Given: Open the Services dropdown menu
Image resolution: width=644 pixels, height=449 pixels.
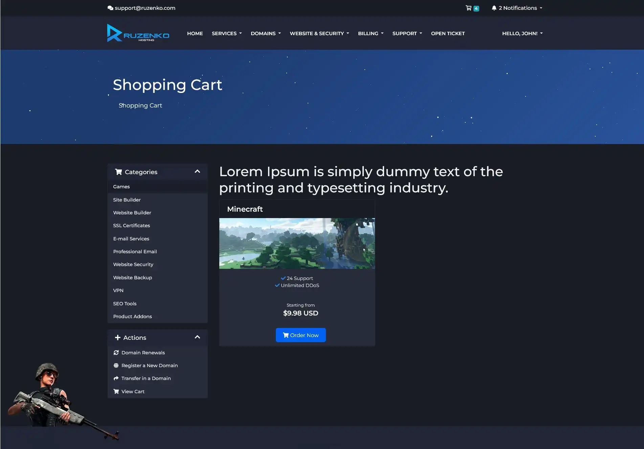Looking at the screenshot, I should (226, 33).
